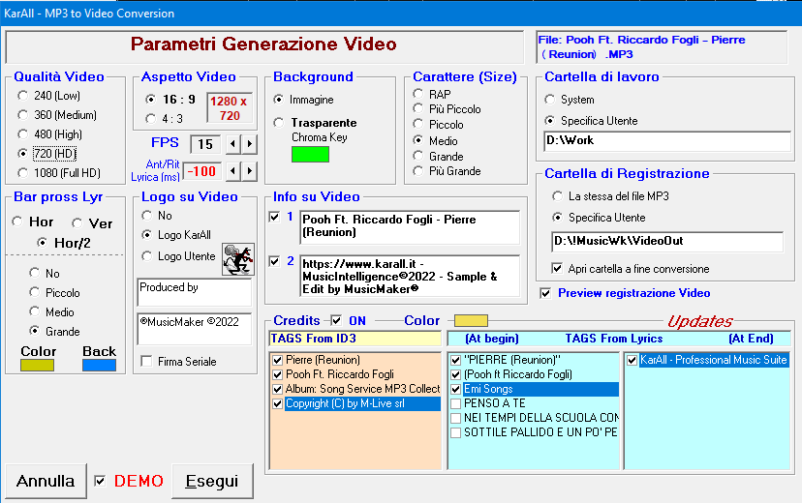Open the Credits Color yellow swatch

tap(471, 321)
